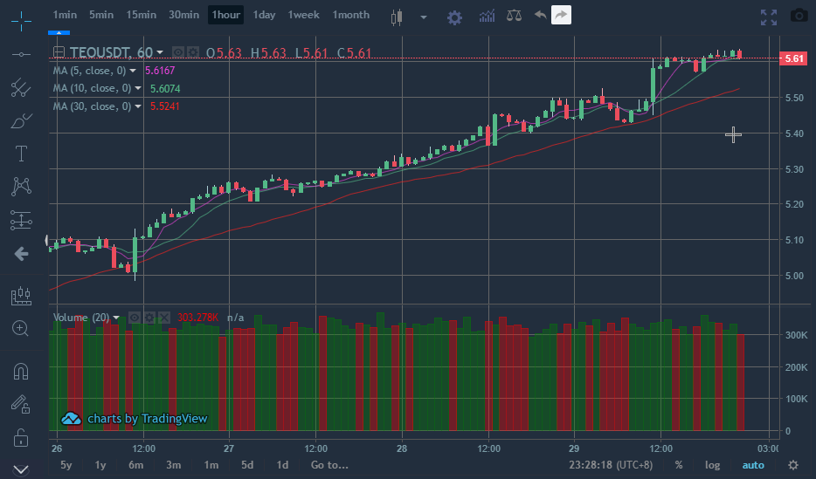Toggle TEOUSDT series visibility eye
The height and width of the screenshot is (479, 816).
(178, 52)
